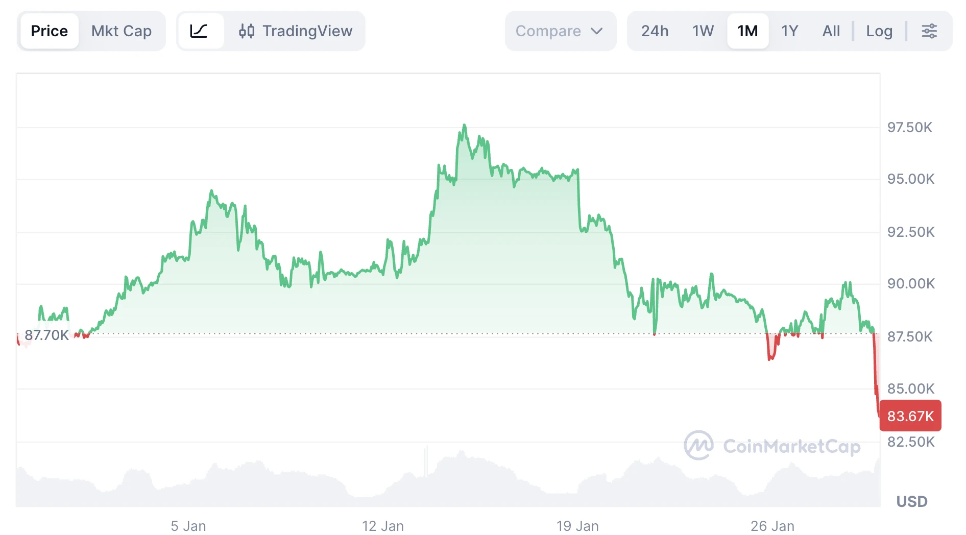Select the 24h time range

tap(655, 31)
